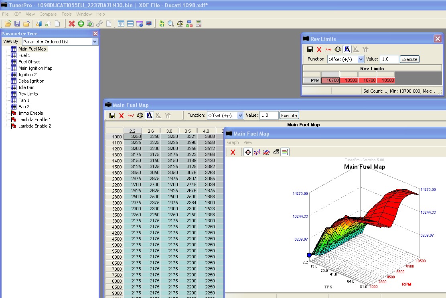Toggle the color legend icon in graph toolbar
This screenshot has width=446, height=298.
point(285,152)
